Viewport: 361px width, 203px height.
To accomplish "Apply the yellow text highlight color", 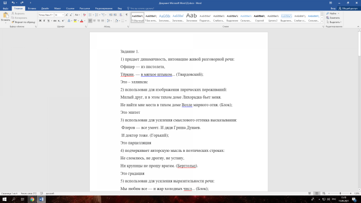I will tap(75, 21).
